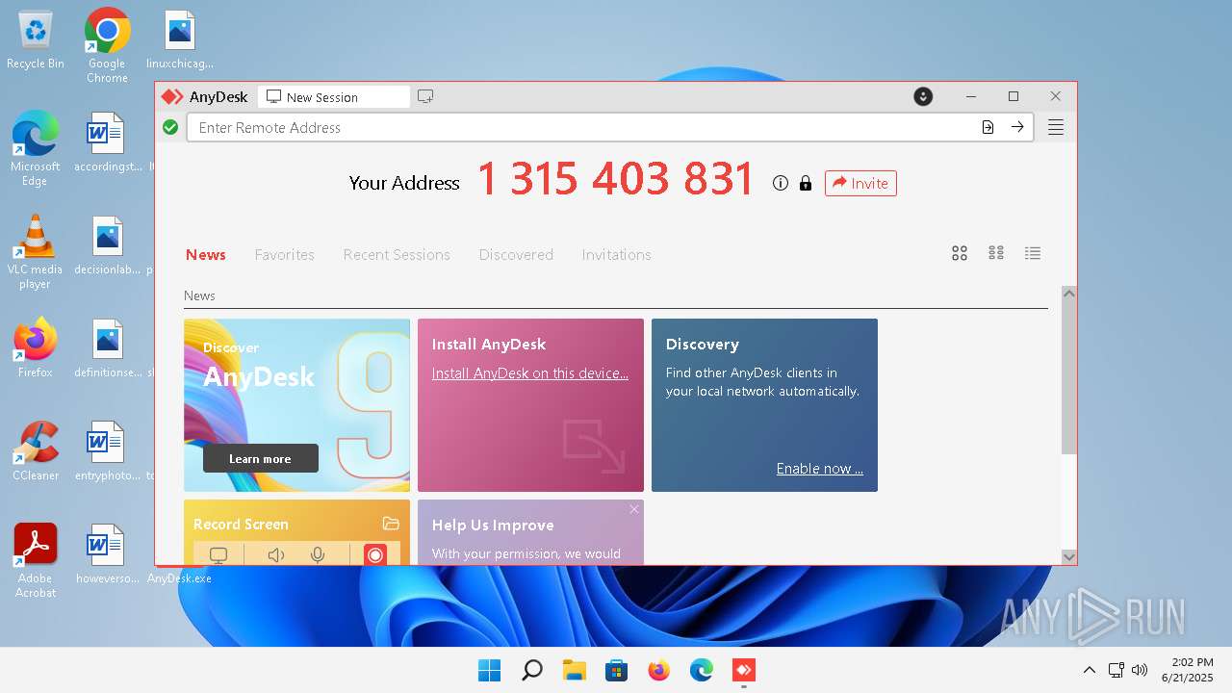Click the connect arrow in address bar
1232x693 pixels.
(1017, 127)
